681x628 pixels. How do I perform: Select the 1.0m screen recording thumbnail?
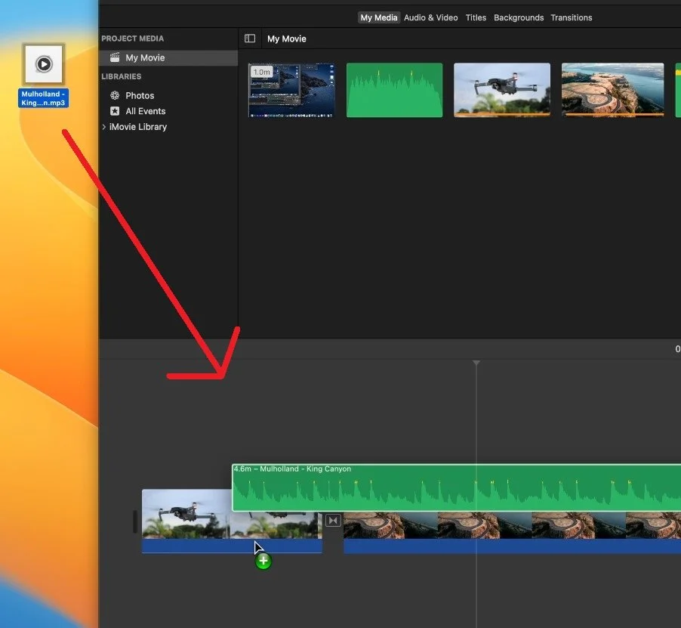pyautogui.click(x=291, y=90)
